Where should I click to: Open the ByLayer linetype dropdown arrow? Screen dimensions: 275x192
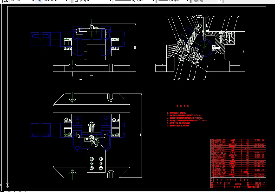tap(153, 1)
